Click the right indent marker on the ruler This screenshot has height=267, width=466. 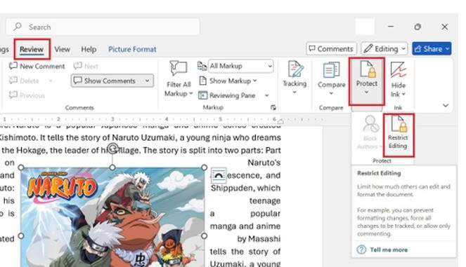(280, 121)
